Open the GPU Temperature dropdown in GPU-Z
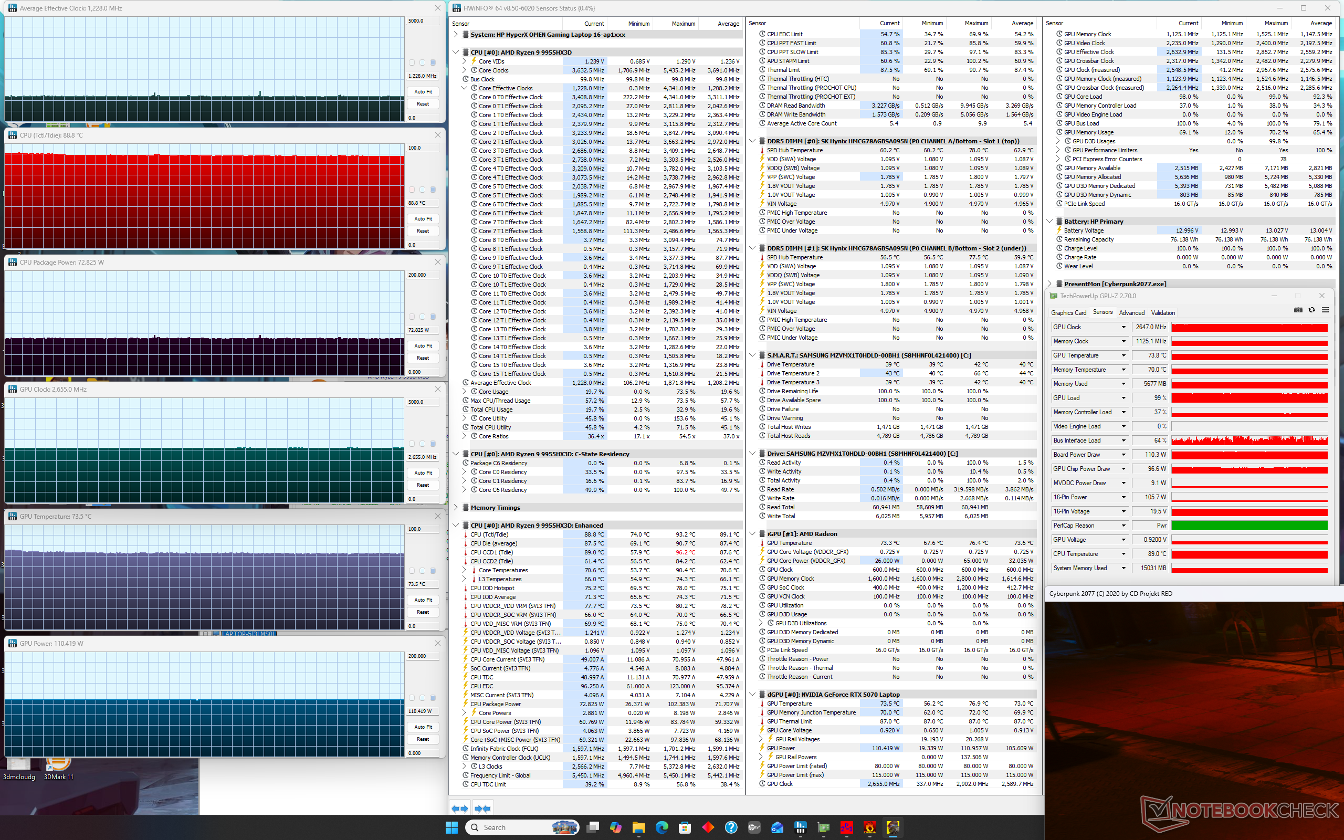1344x840 pixels. pos(1123,355)
